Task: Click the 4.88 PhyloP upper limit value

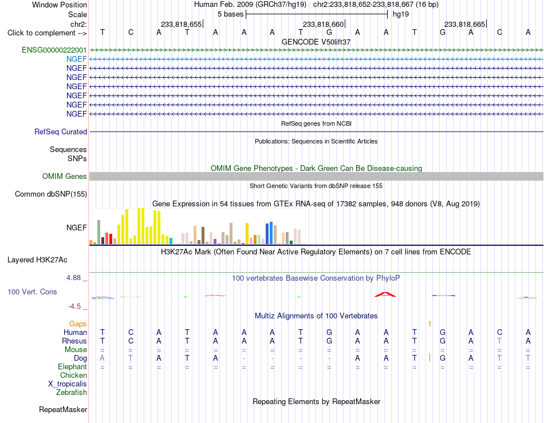Action: pos(73,278)
